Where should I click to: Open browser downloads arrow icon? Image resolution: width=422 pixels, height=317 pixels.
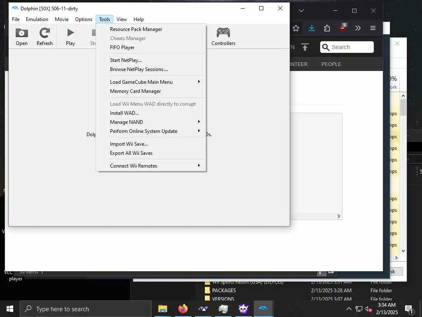point(312,28)
